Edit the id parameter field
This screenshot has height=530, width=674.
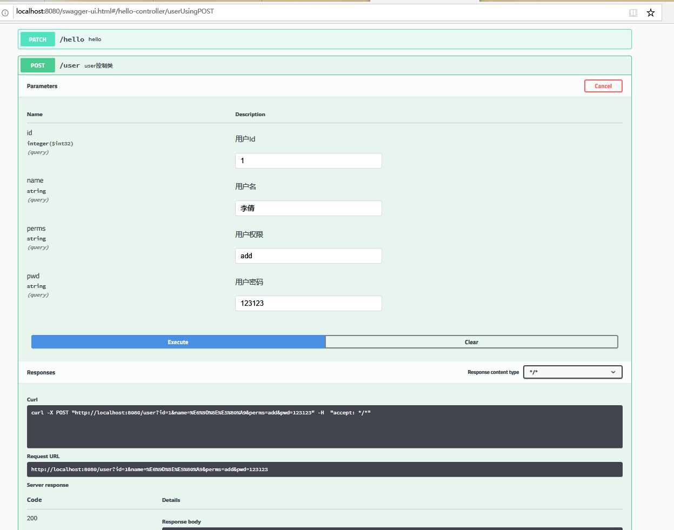tap(309, 160)
